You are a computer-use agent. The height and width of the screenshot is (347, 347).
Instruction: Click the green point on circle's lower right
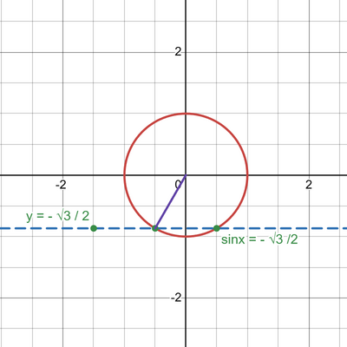point(217,228)
